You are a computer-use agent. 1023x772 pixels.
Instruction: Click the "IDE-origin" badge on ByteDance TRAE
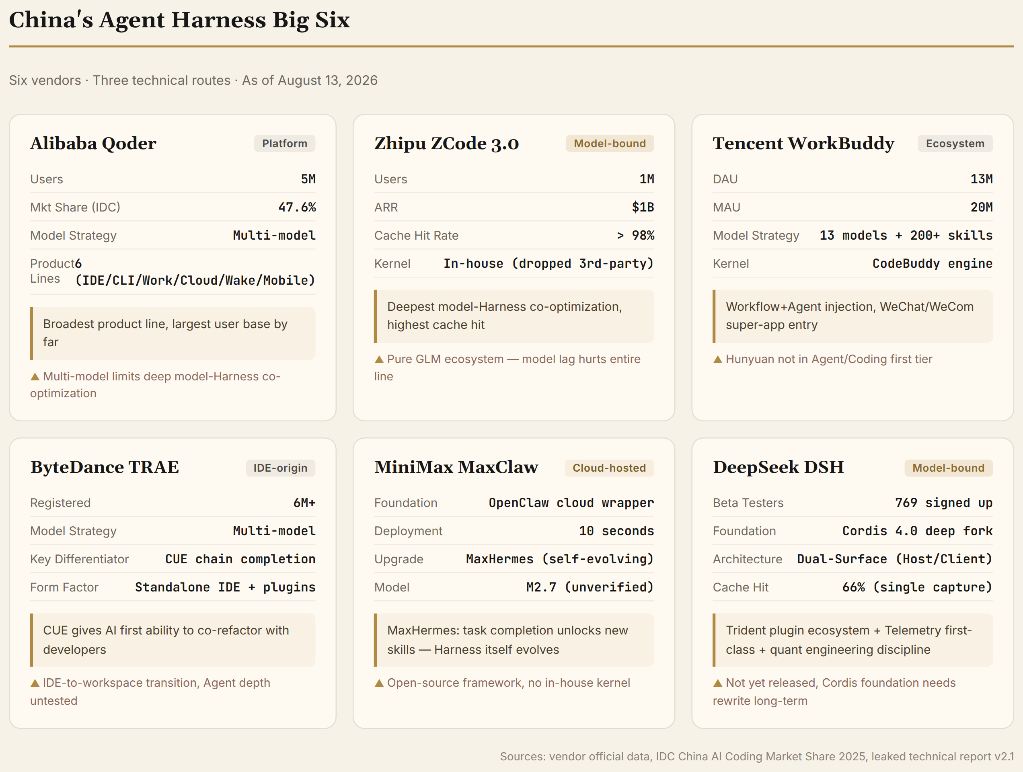[x=280, y=468]
